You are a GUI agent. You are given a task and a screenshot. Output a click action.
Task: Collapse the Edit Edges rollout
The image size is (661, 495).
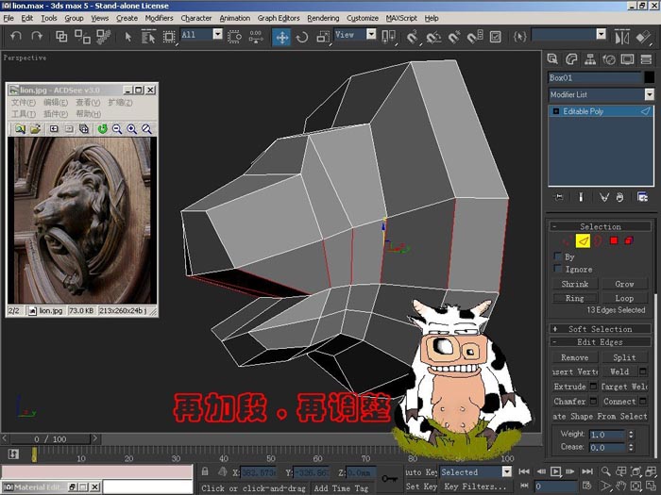[600, 341]
